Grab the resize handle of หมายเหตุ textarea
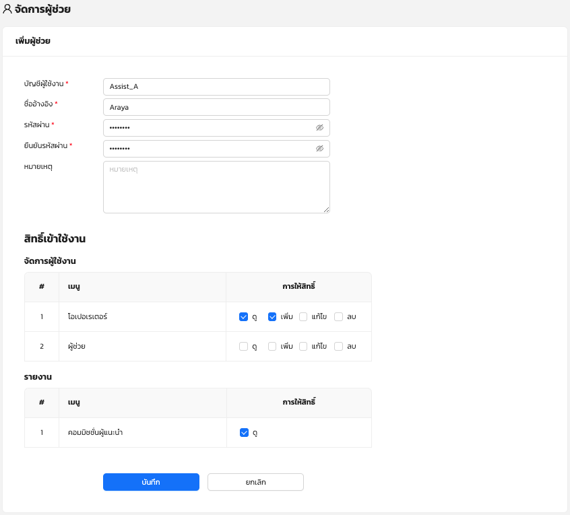 click(x=327, y=210)
